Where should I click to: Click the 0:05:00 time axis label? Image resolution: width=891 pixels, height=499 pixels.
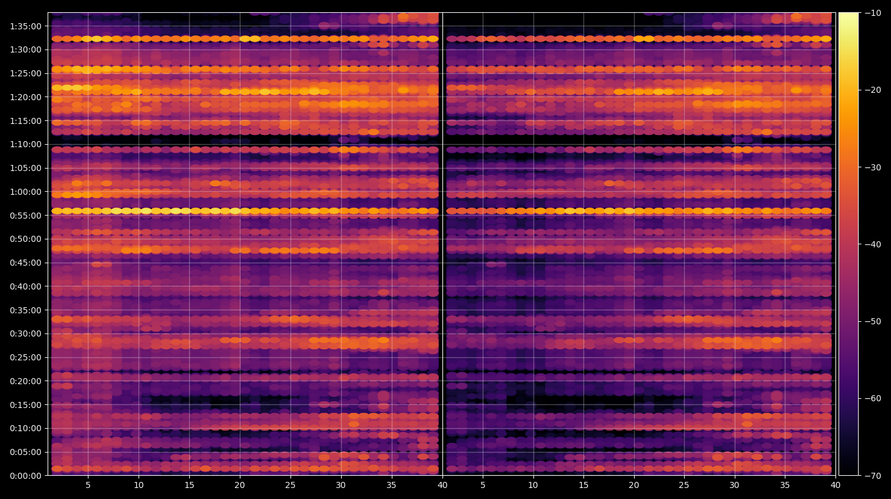[x=26, y=452]
